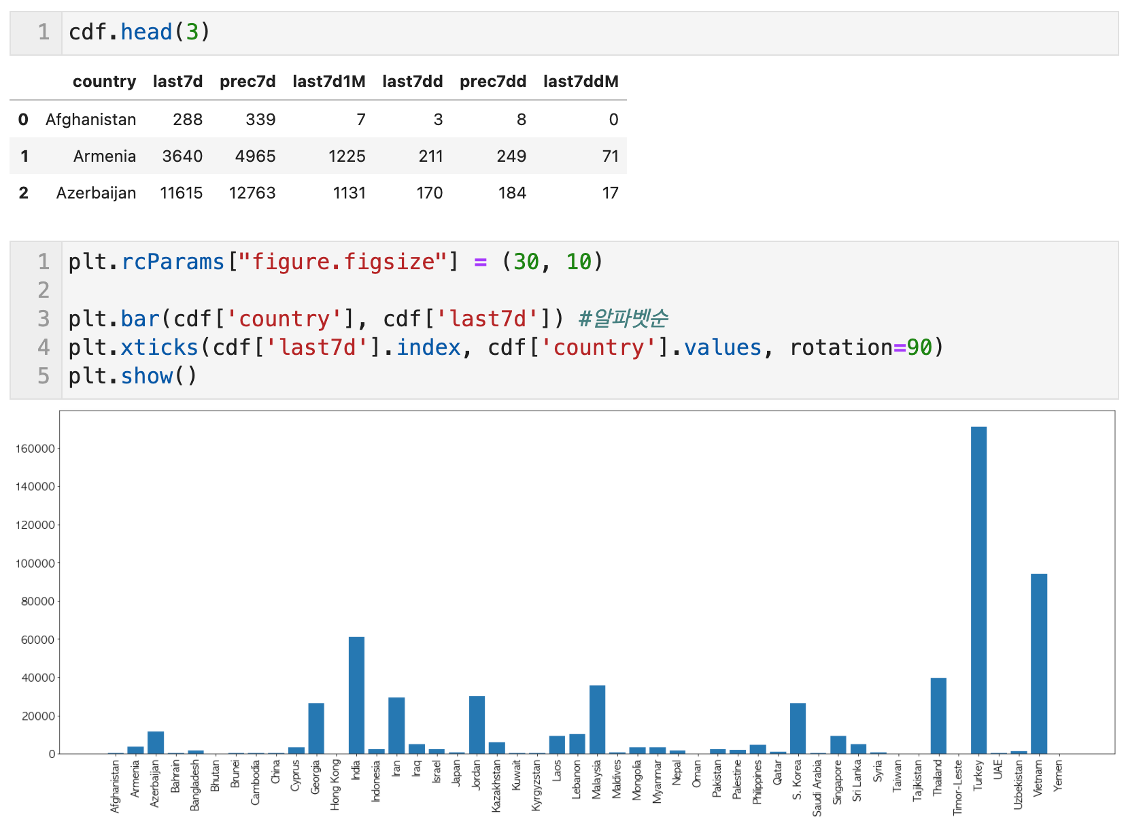
Task: Click the India bar in the chart
Action: 356,695
